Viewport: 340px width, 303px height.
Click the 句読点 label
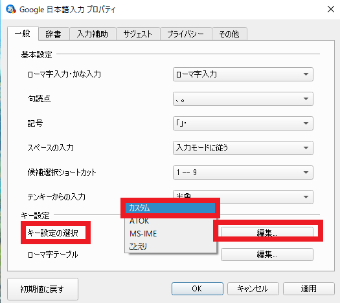[39, 99]
